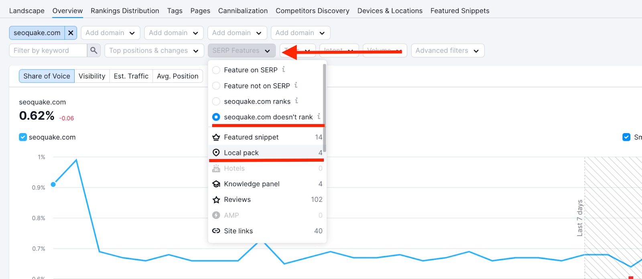The width and height of the screenshot is (642, 279).
Task: Click the Hotels building icon
Action: coord(216,168)
